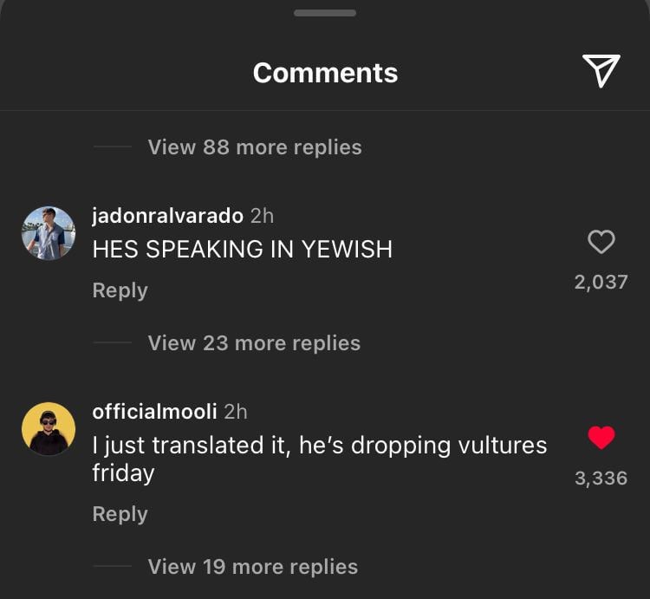Click the 2h timestamp beside officialmooli
This screenshot has height=599, width=650.
236,411
